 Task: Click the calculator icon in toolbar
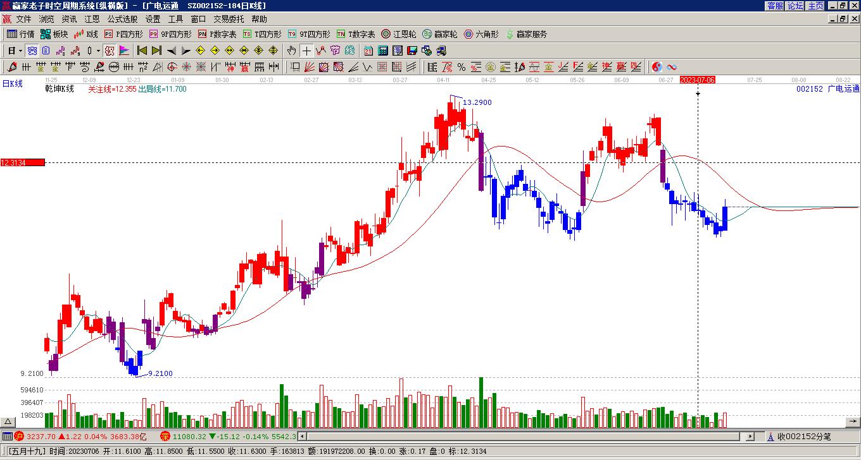[383, 51]
